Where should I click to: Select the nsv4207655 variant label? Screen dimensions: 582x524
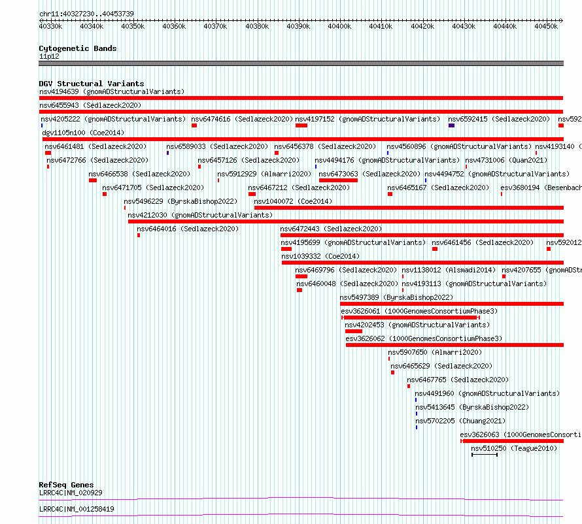click(x=541, y=270)
